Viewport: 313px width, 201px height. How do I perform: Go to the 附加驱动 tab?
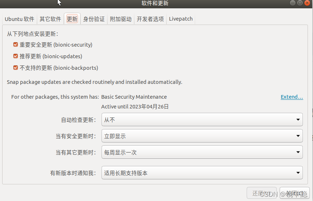(121, 19)
